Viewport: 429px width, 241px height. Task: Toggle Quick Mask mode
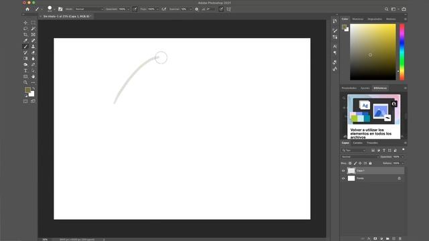25,101
